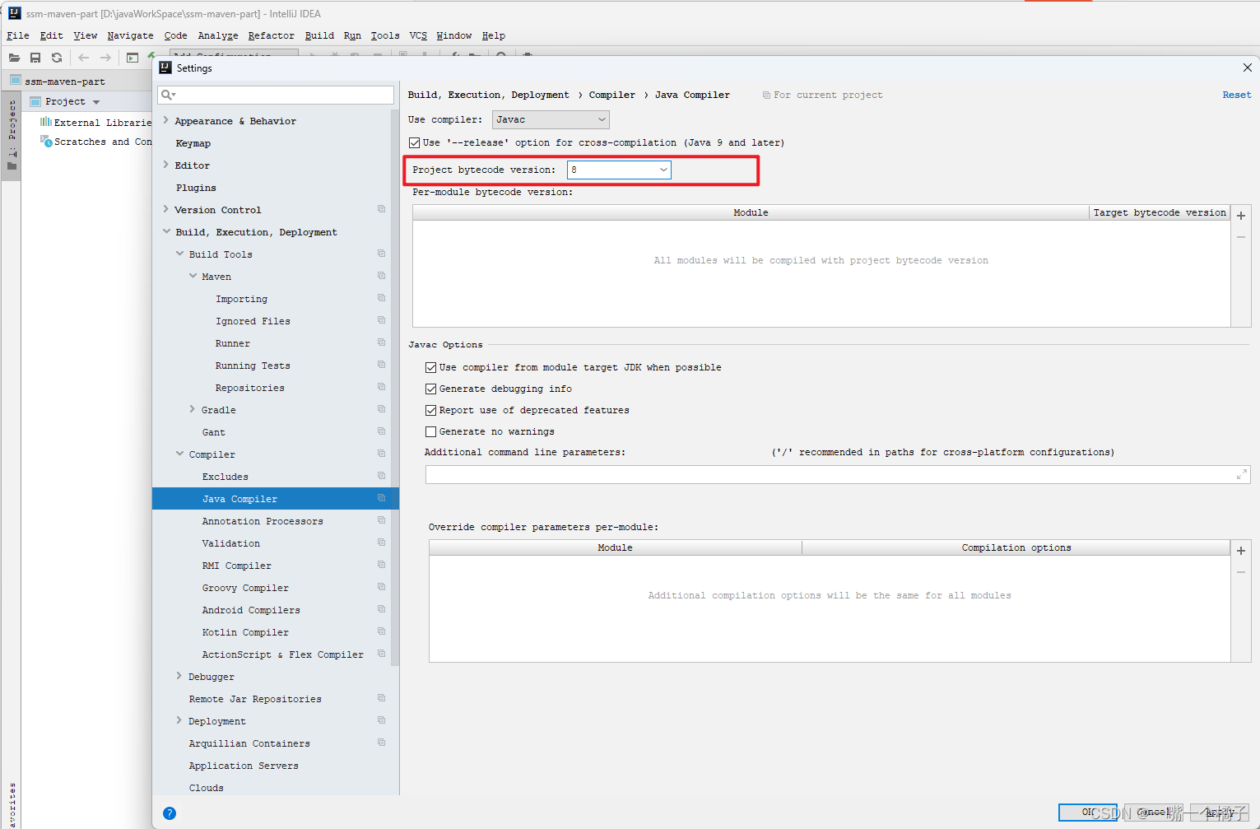
Task: Toggle Report use of deprecated features
Action: click(430, 410)
